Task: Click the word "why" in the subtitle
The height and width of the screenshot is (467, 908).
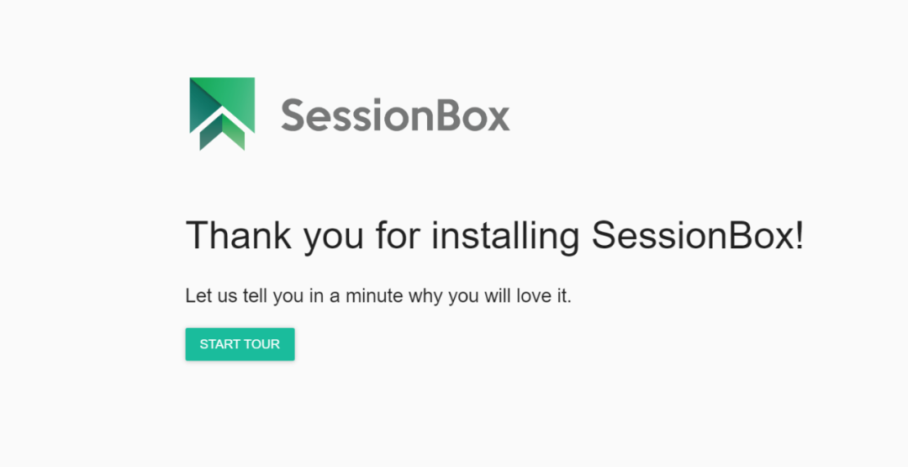Action: click(x=426, y=296)
